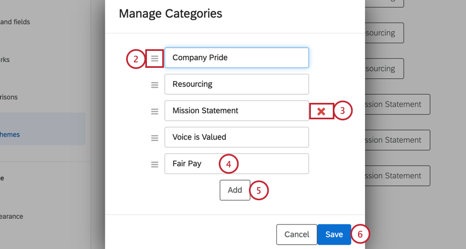Click the top Resourcing category dropdown
The width and height of the screenshot is (466, 249).
pyautogui.click(x=384, y=33)
